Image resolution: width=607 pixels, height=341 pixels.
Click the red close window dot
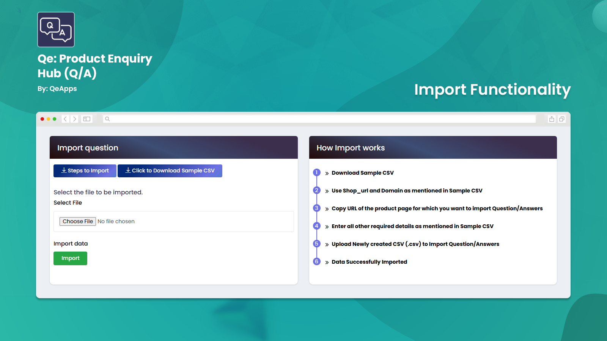click(x=42, y=119)
